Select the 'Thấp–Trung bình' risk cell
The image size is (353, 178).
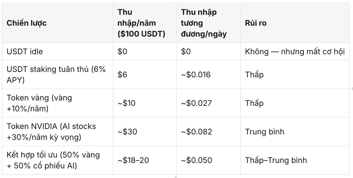click(295, 160)
